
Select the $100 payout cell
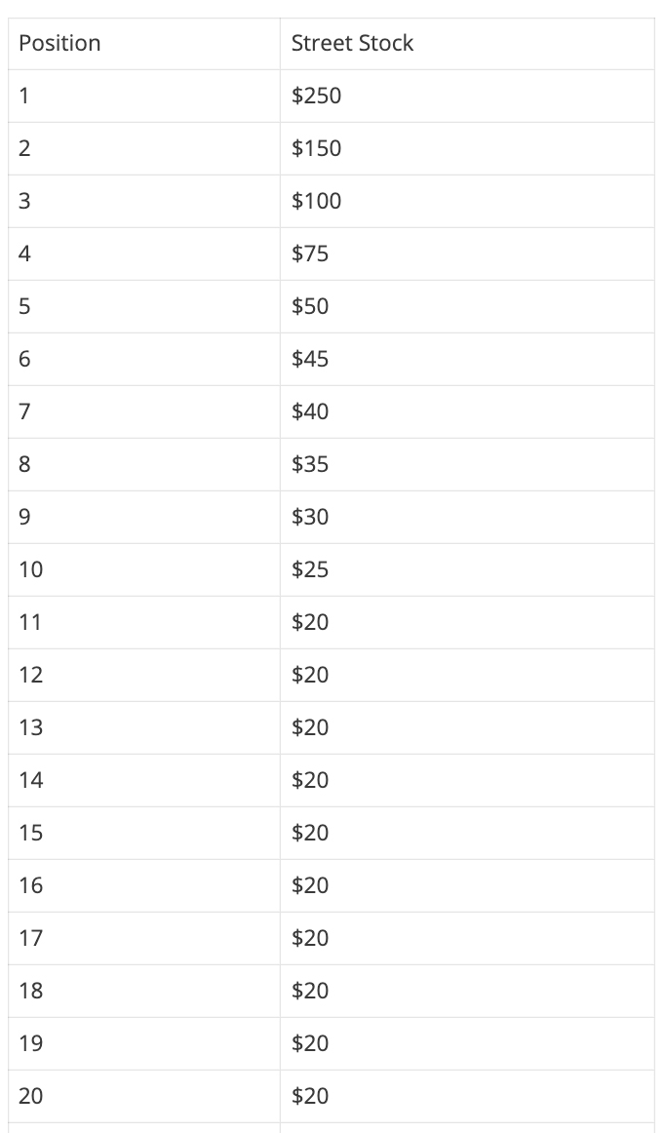pos(467,202)
